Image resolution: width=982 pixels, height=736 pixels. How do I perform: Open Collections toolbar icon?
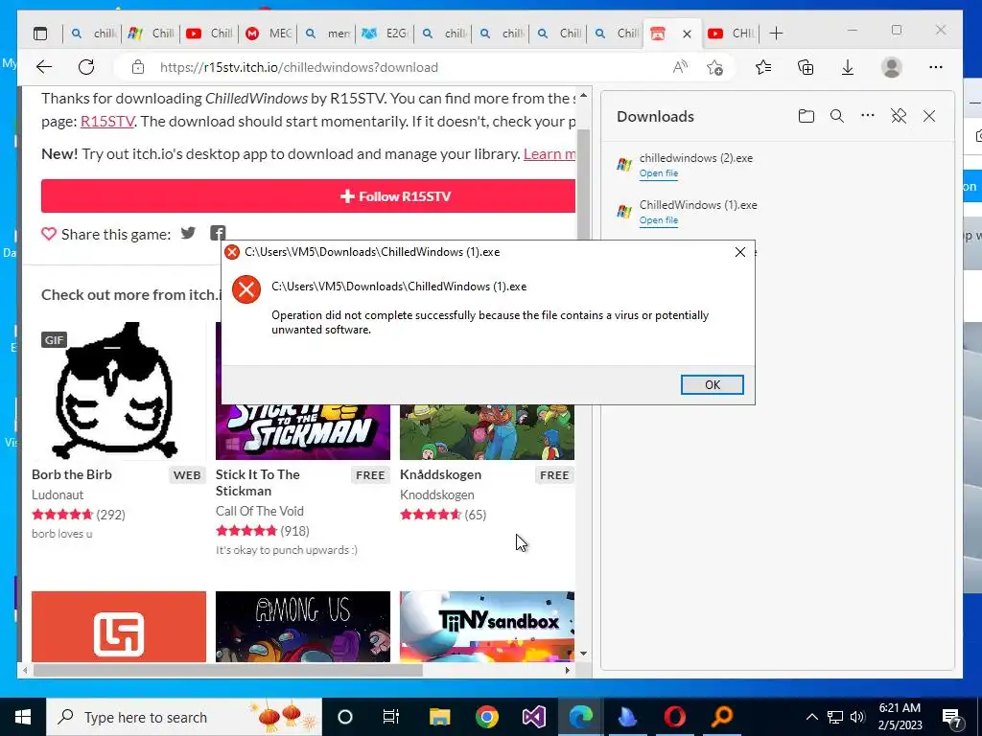click(806, 67)
